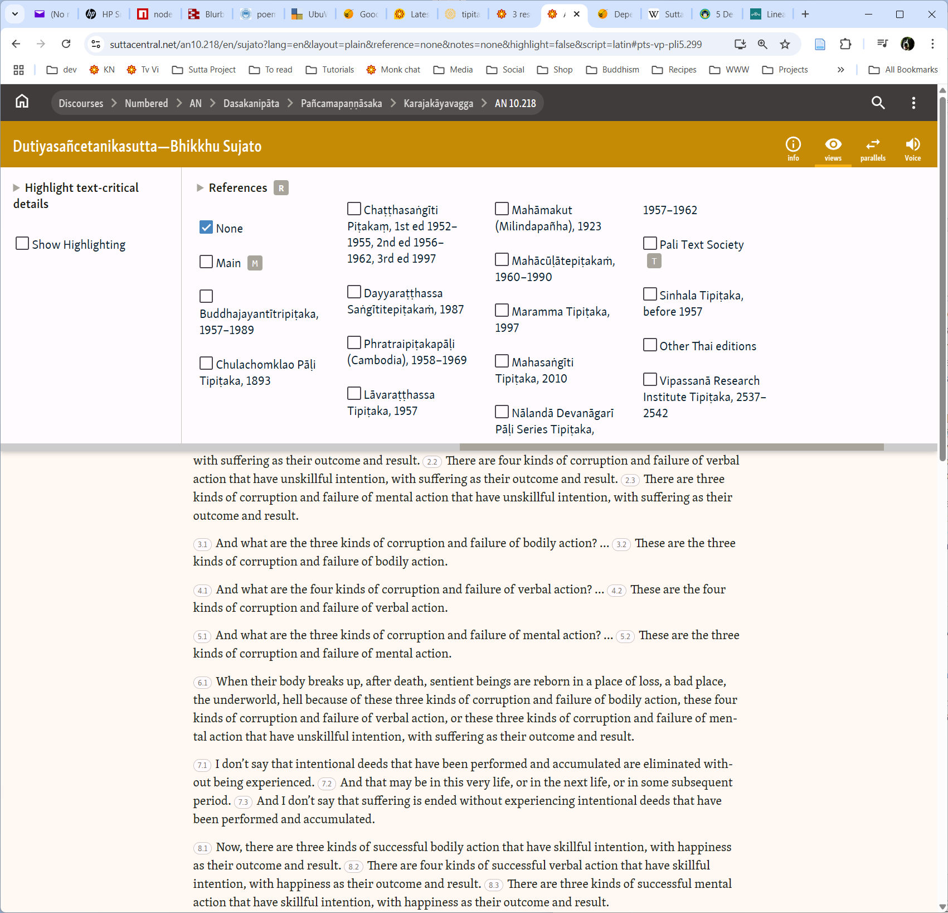Check Other Thai editions checkbox
The height and width of the screenshot is (913, 948).
coord(650,345)
